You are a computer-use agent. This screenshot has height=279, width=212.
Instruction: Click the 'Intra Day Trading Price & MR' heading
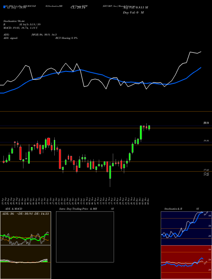(x=78, y=209)
